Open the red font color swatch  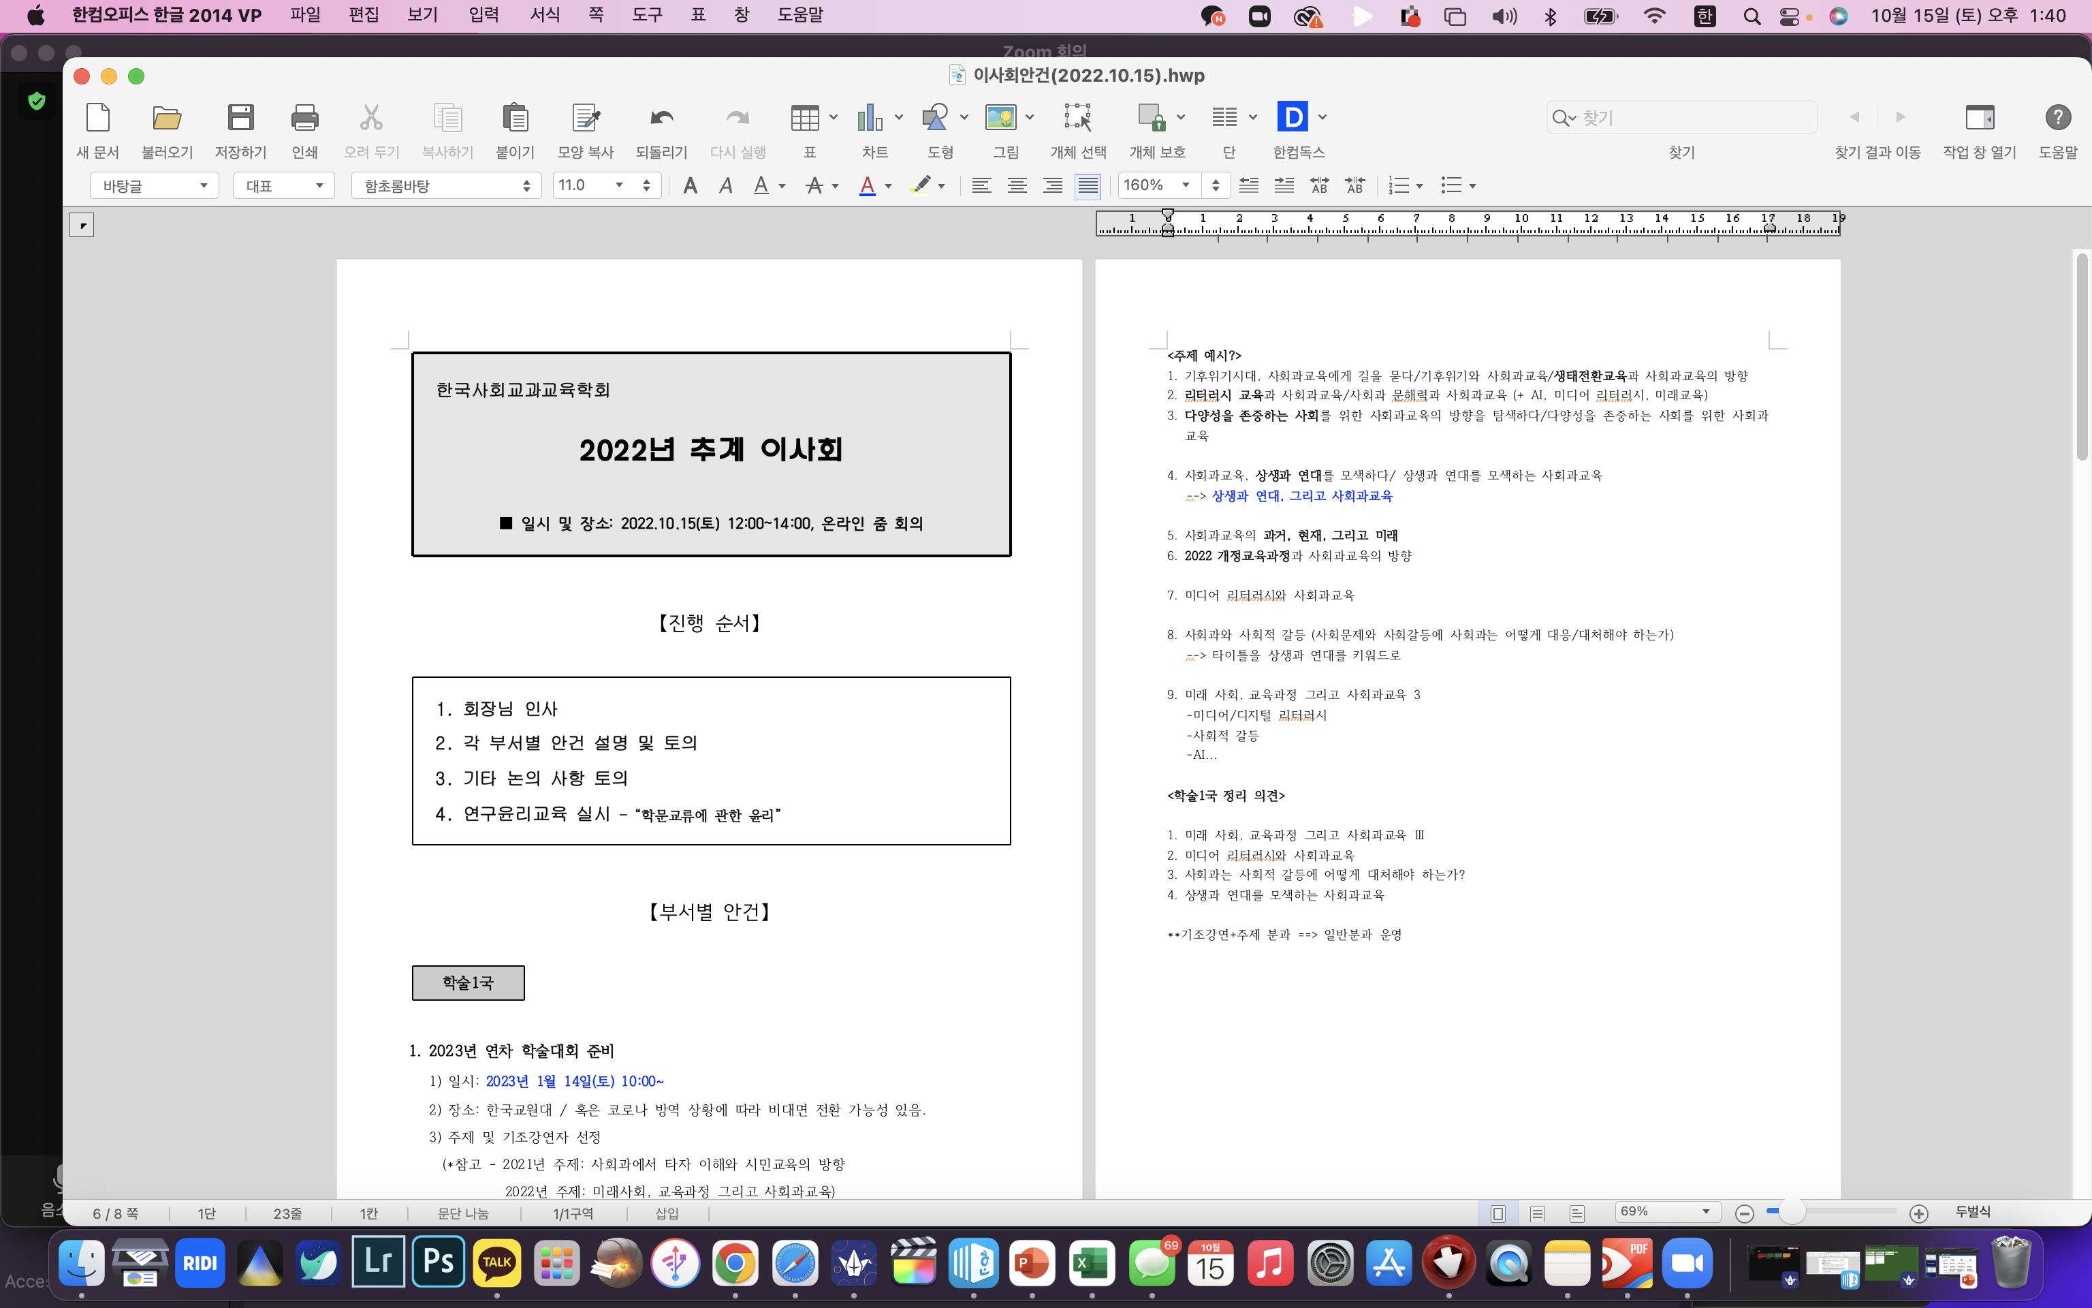867,185
